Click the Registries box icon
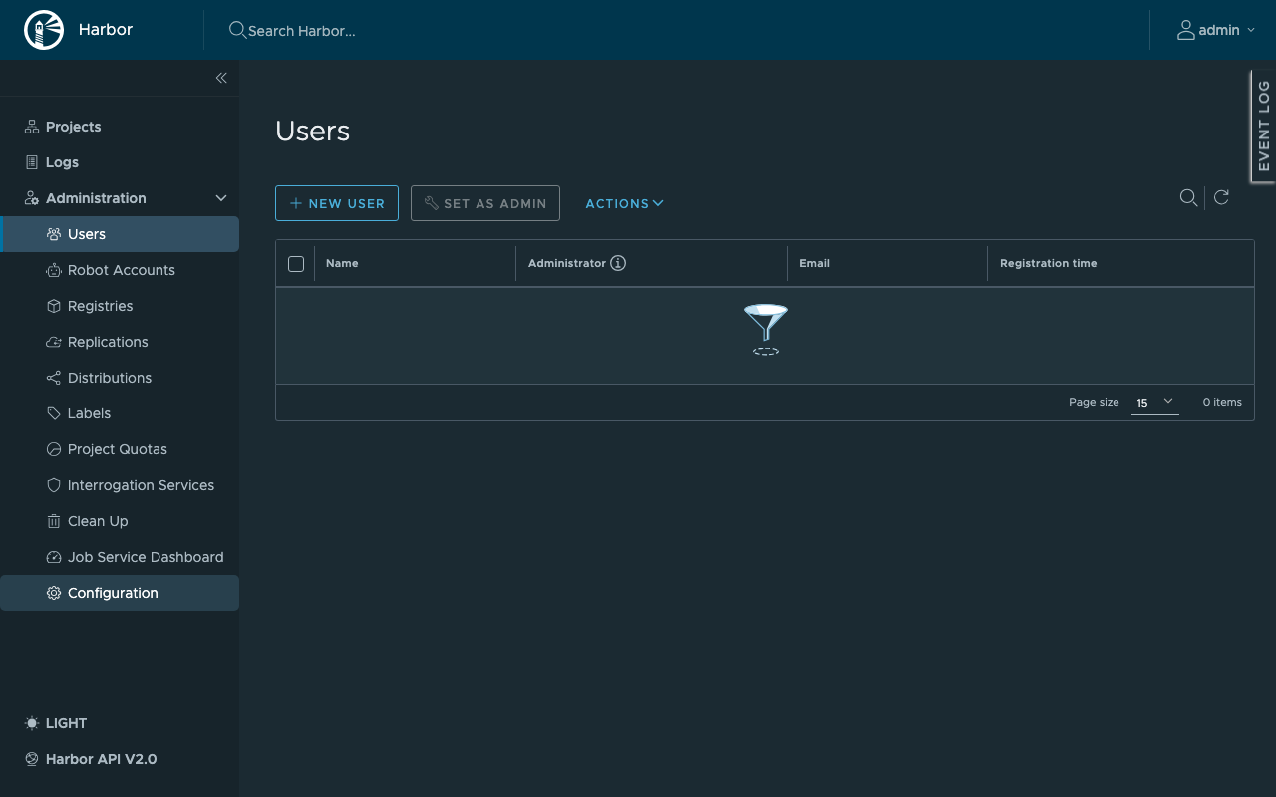The width and height of the screenshot is (1276, 797). point(54,306)
